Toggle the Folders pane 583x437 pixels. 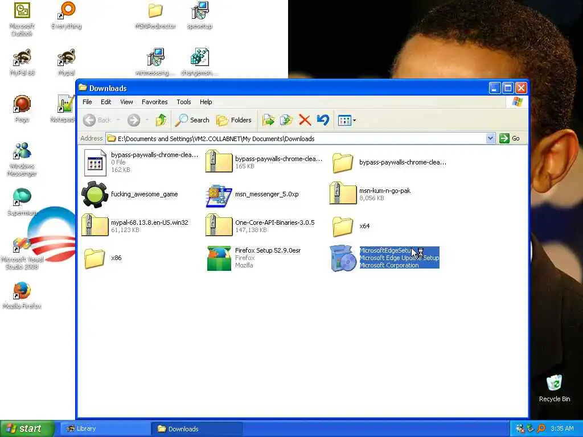(x=234, y=120)
